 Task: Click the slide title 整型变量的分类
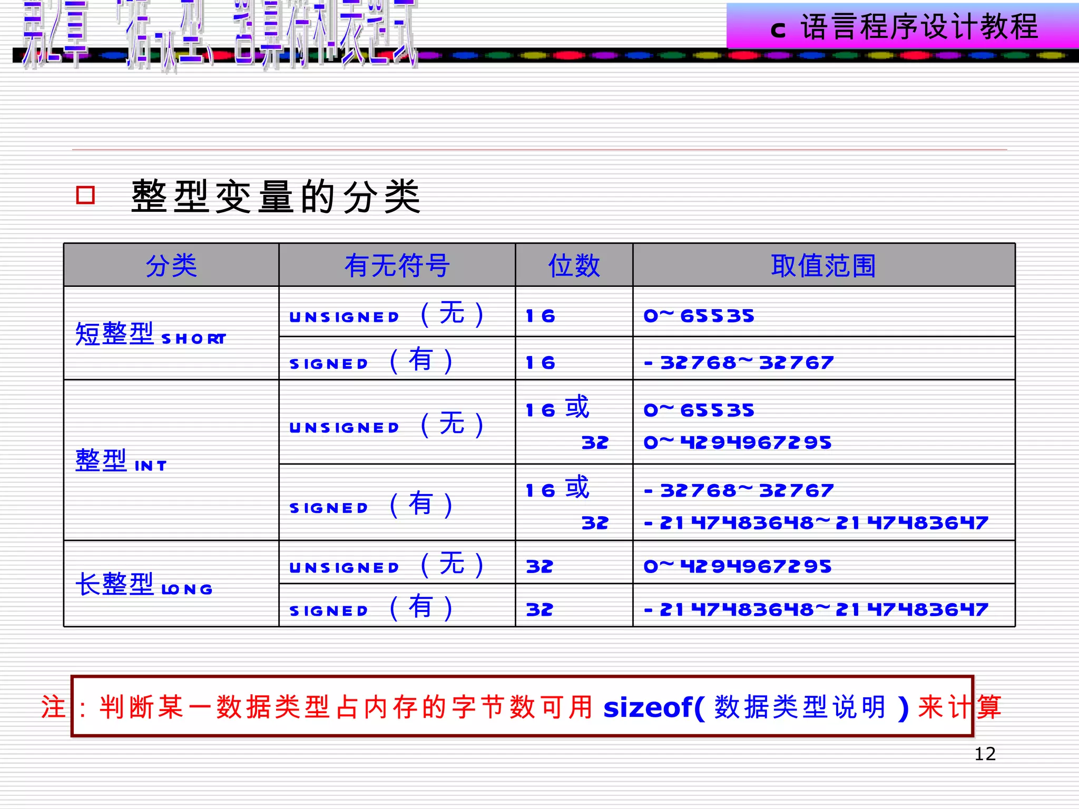[276, 196]
